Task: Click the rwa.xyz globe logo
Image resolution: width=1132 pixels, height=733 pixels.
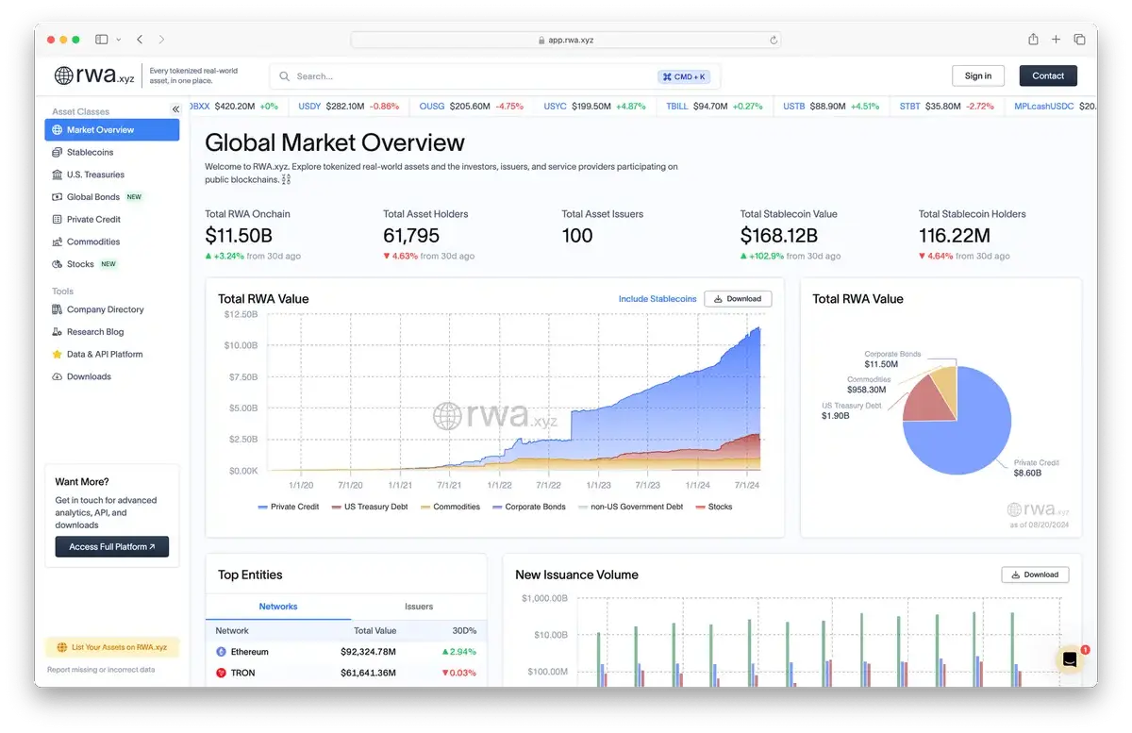Action: 64,76
